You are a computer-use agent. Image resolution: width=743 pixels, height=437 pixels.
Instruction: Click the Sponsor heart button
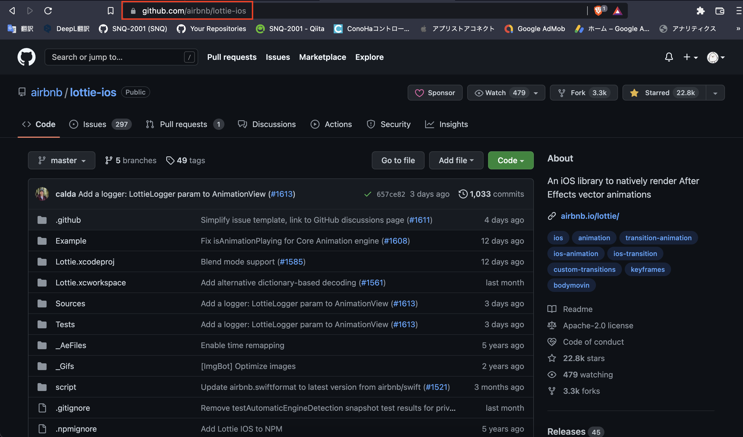(435, 93)
